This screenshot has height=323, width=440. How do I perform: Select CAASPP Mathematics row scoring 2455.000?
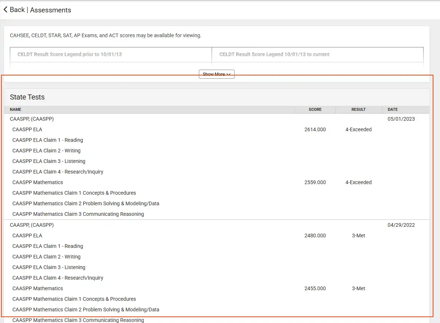[x=217, y=288]
